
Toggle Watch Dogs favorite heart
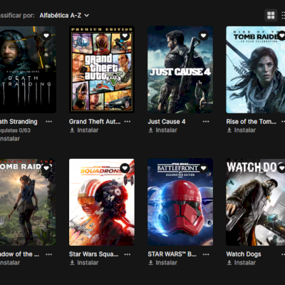point(281,168)
